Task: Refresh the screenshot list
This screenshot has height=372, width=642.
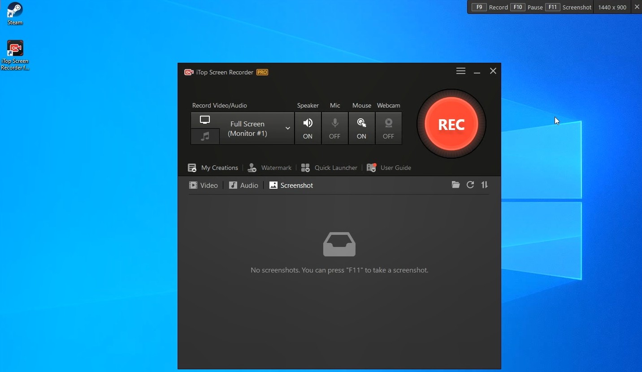Action: coord(470,185)
